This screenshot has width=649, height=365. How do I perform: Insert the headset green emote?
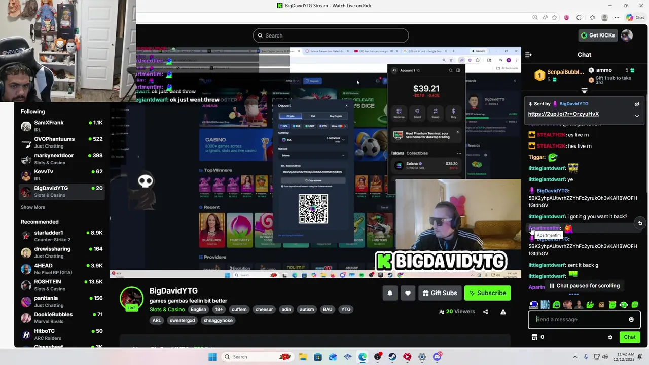tap(624, 305)
